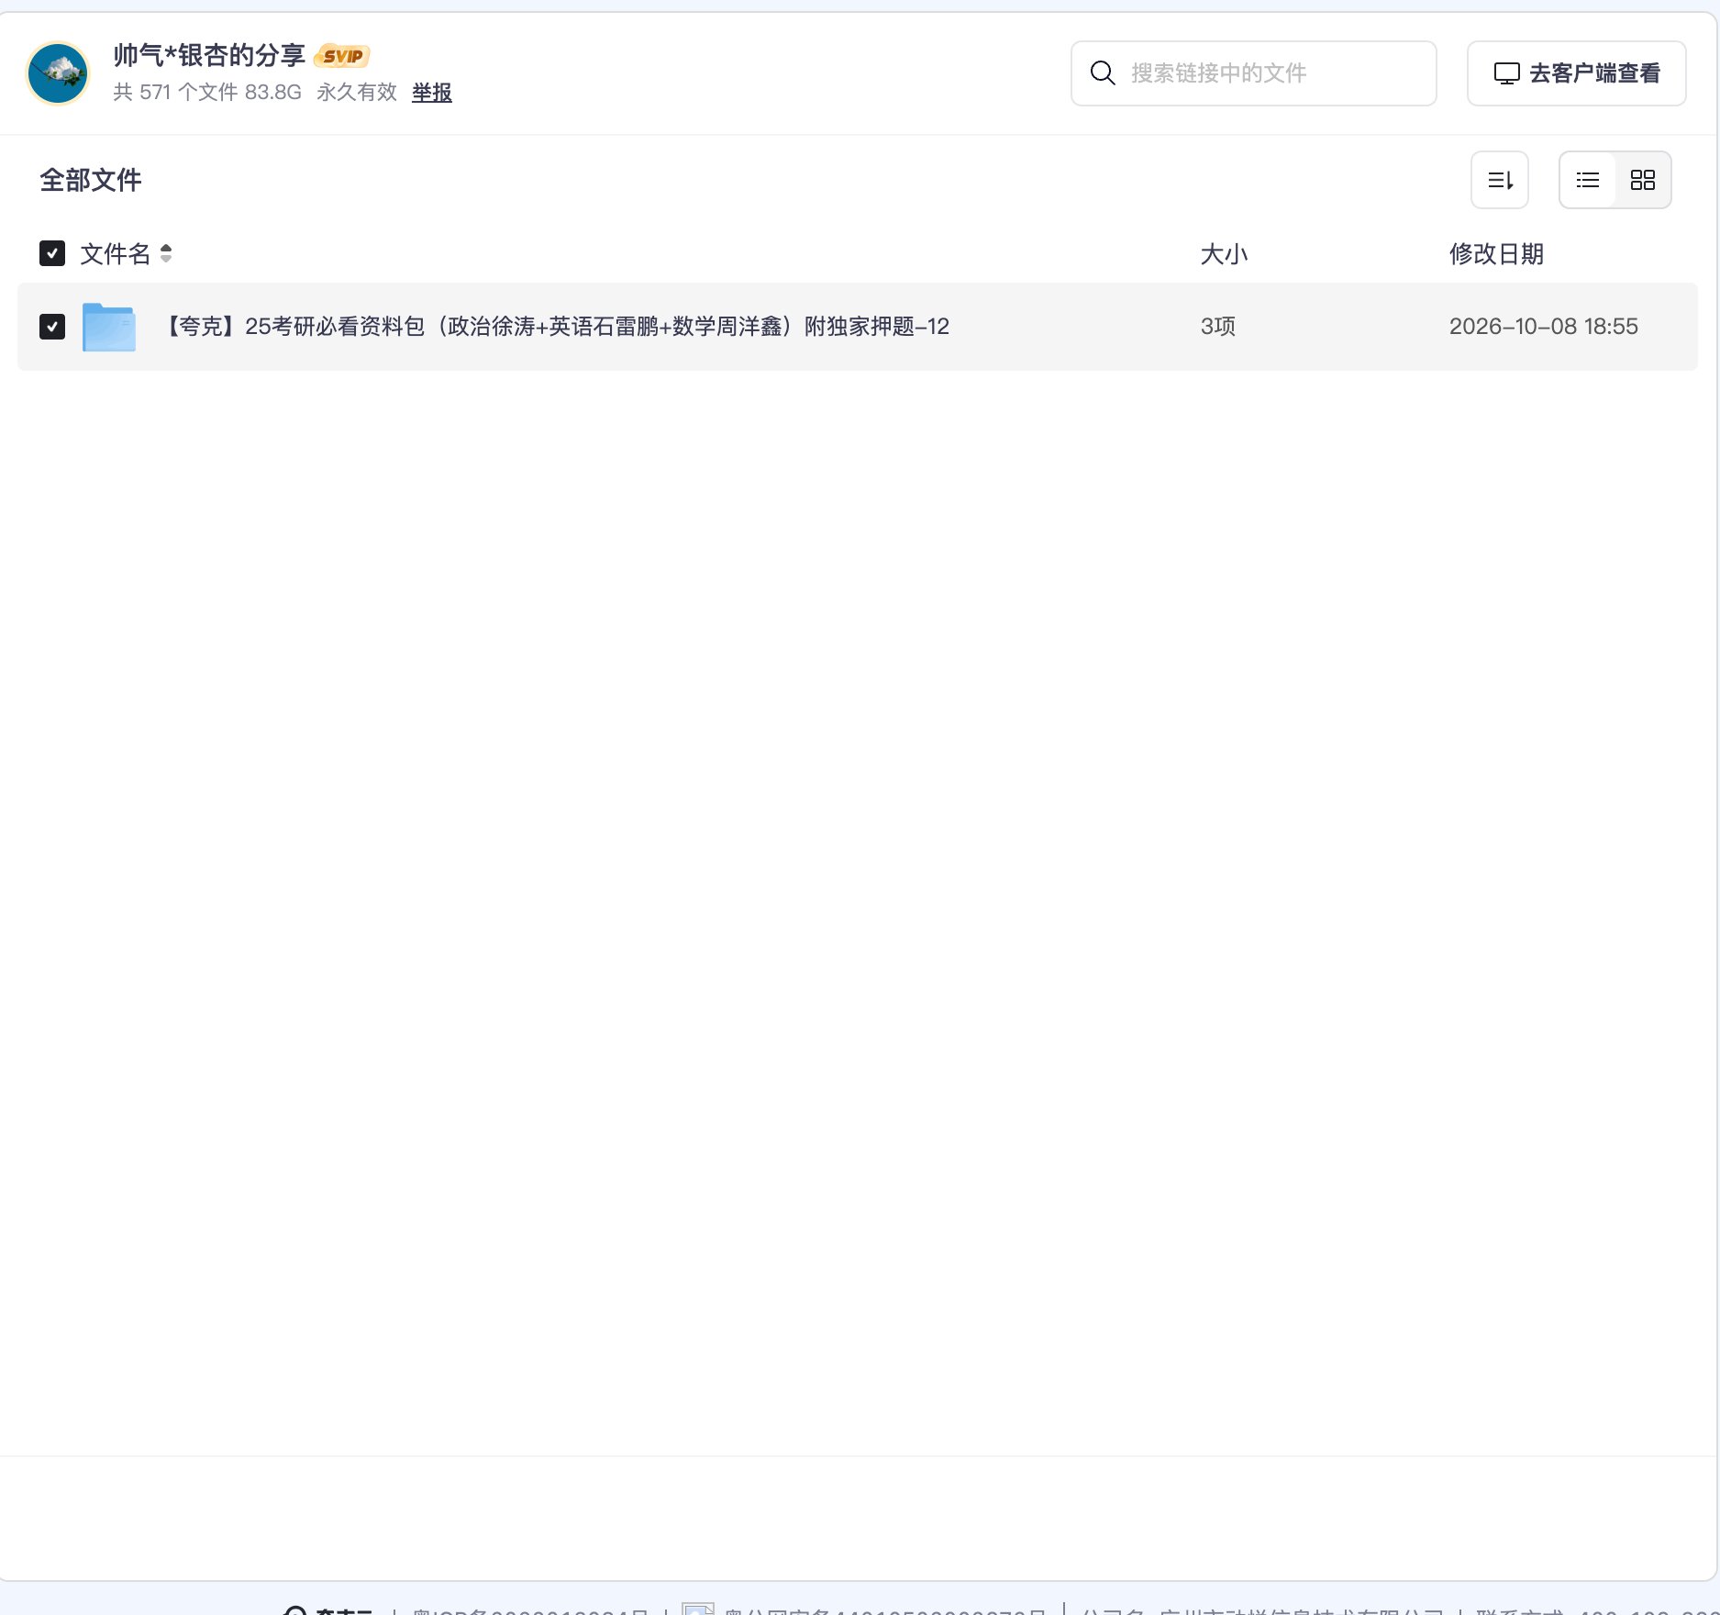Sort by 文件名 using the arrow

(x=166, y=253)
